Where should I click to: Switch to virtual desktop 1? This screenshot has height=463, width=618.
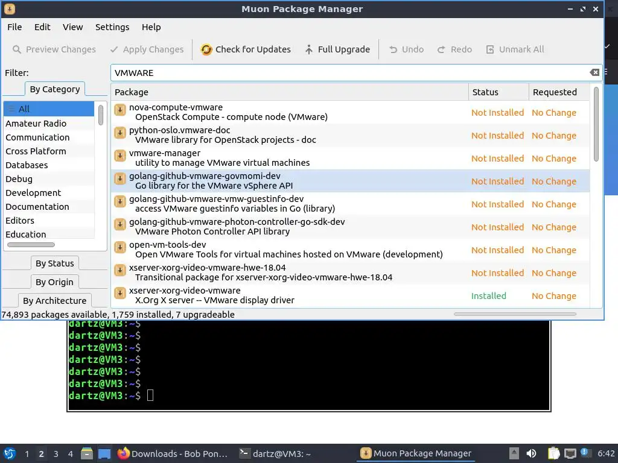tap(27, 454)
